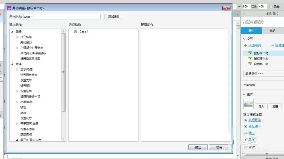Collapse the 交互 section in inspector
The image size is (284, 159).
tap(244, 39)
